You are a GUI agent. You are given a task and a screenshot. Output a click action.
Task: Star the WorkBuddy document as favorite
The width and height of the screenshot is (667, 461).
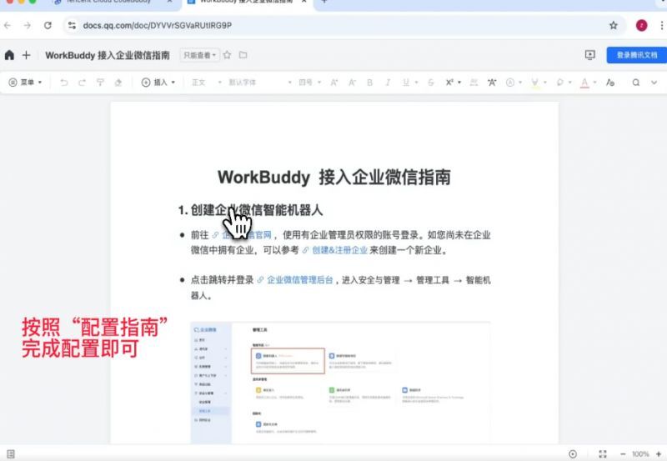[x=227, y=55]
